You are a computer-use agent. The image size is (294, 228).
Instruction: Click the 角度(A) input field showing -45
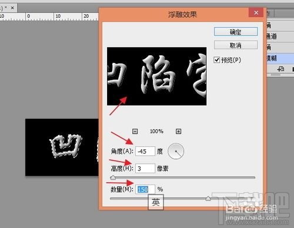pos(145,151)
